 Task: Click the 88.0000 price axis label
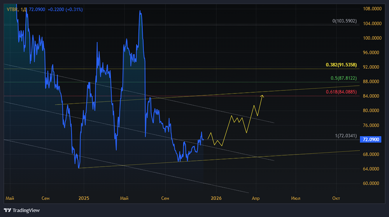pyautogui.click(x=371, y=82)
